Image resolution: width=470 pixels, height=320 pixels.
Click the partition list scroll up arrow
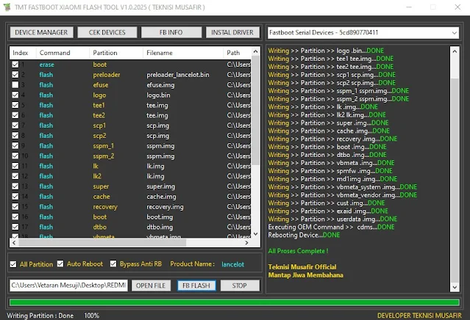255,51
